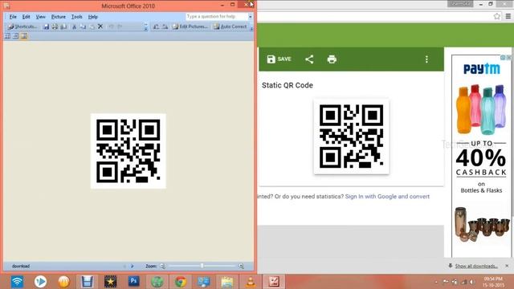Image resolution: width=514 pixels, height=289 pixels.
Task: Click the Redo arrow icon in toolbar
Action: tap(120, 26)
